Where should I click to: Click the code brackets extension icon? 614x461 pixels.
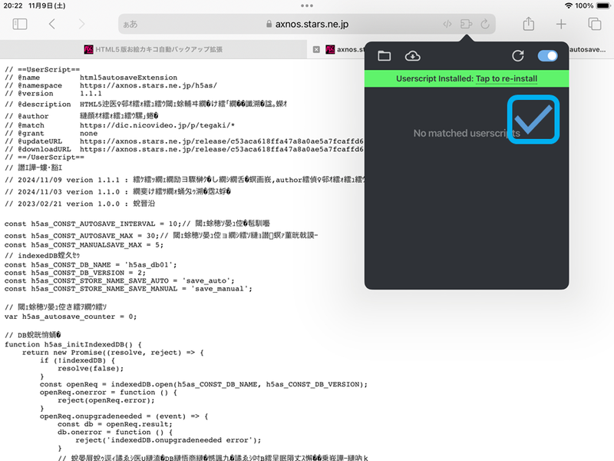click(x=447, y=25)
